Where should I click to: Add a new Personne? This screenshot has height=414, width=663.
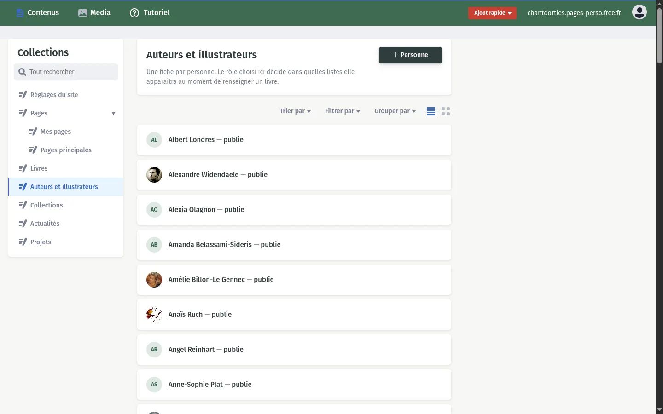[410, 55]
